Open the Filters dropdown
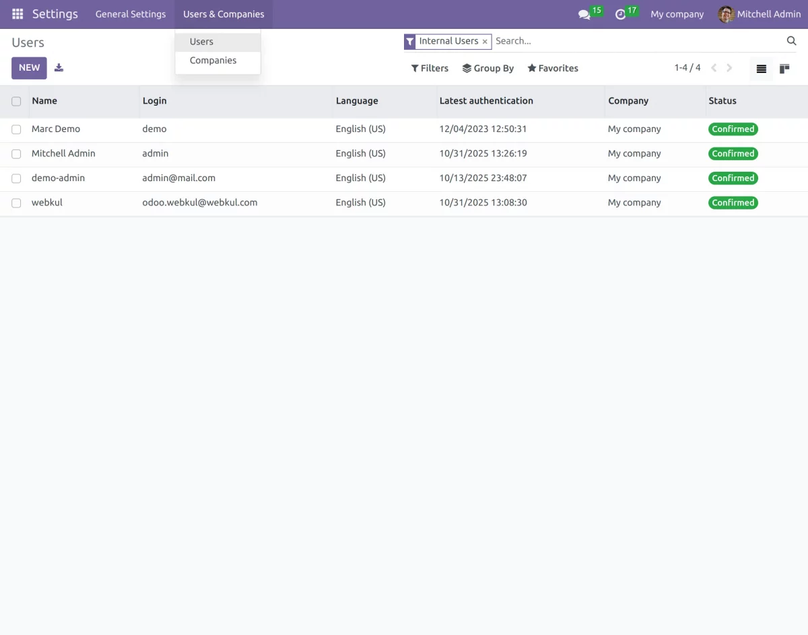This screenshot has width=808, height=635. (430, 68)
